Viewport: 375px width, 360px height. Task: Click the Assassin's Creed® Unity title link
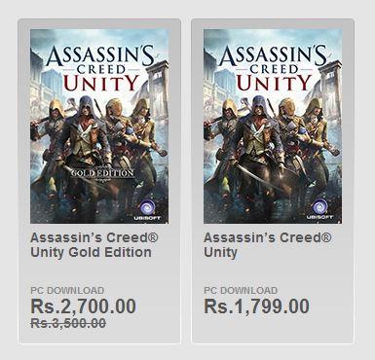268,245
